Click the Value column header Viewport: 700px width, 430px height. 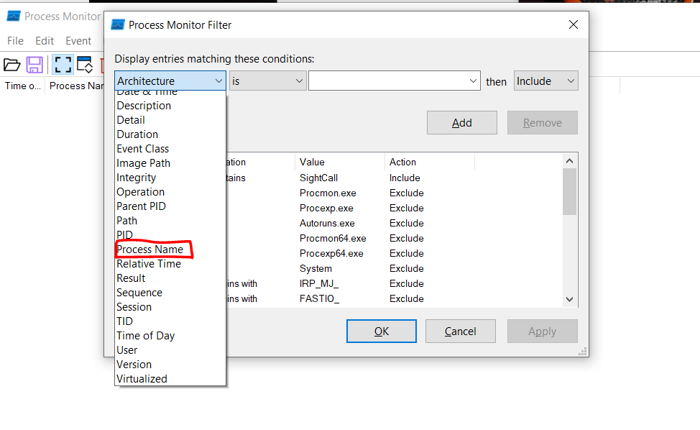click(x=339, y=162)
